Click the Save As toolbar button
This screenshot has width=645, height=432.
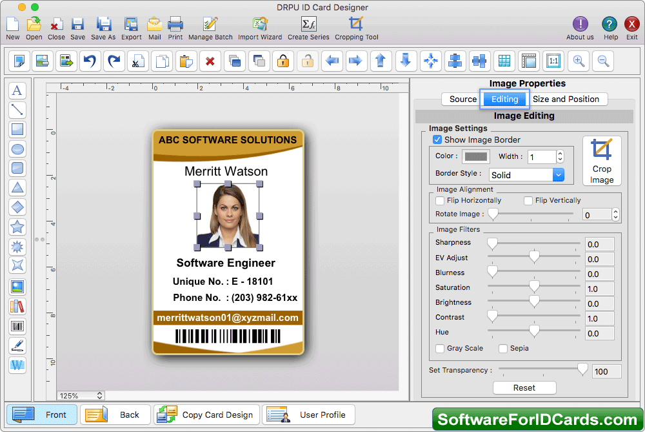coord(103,28)
